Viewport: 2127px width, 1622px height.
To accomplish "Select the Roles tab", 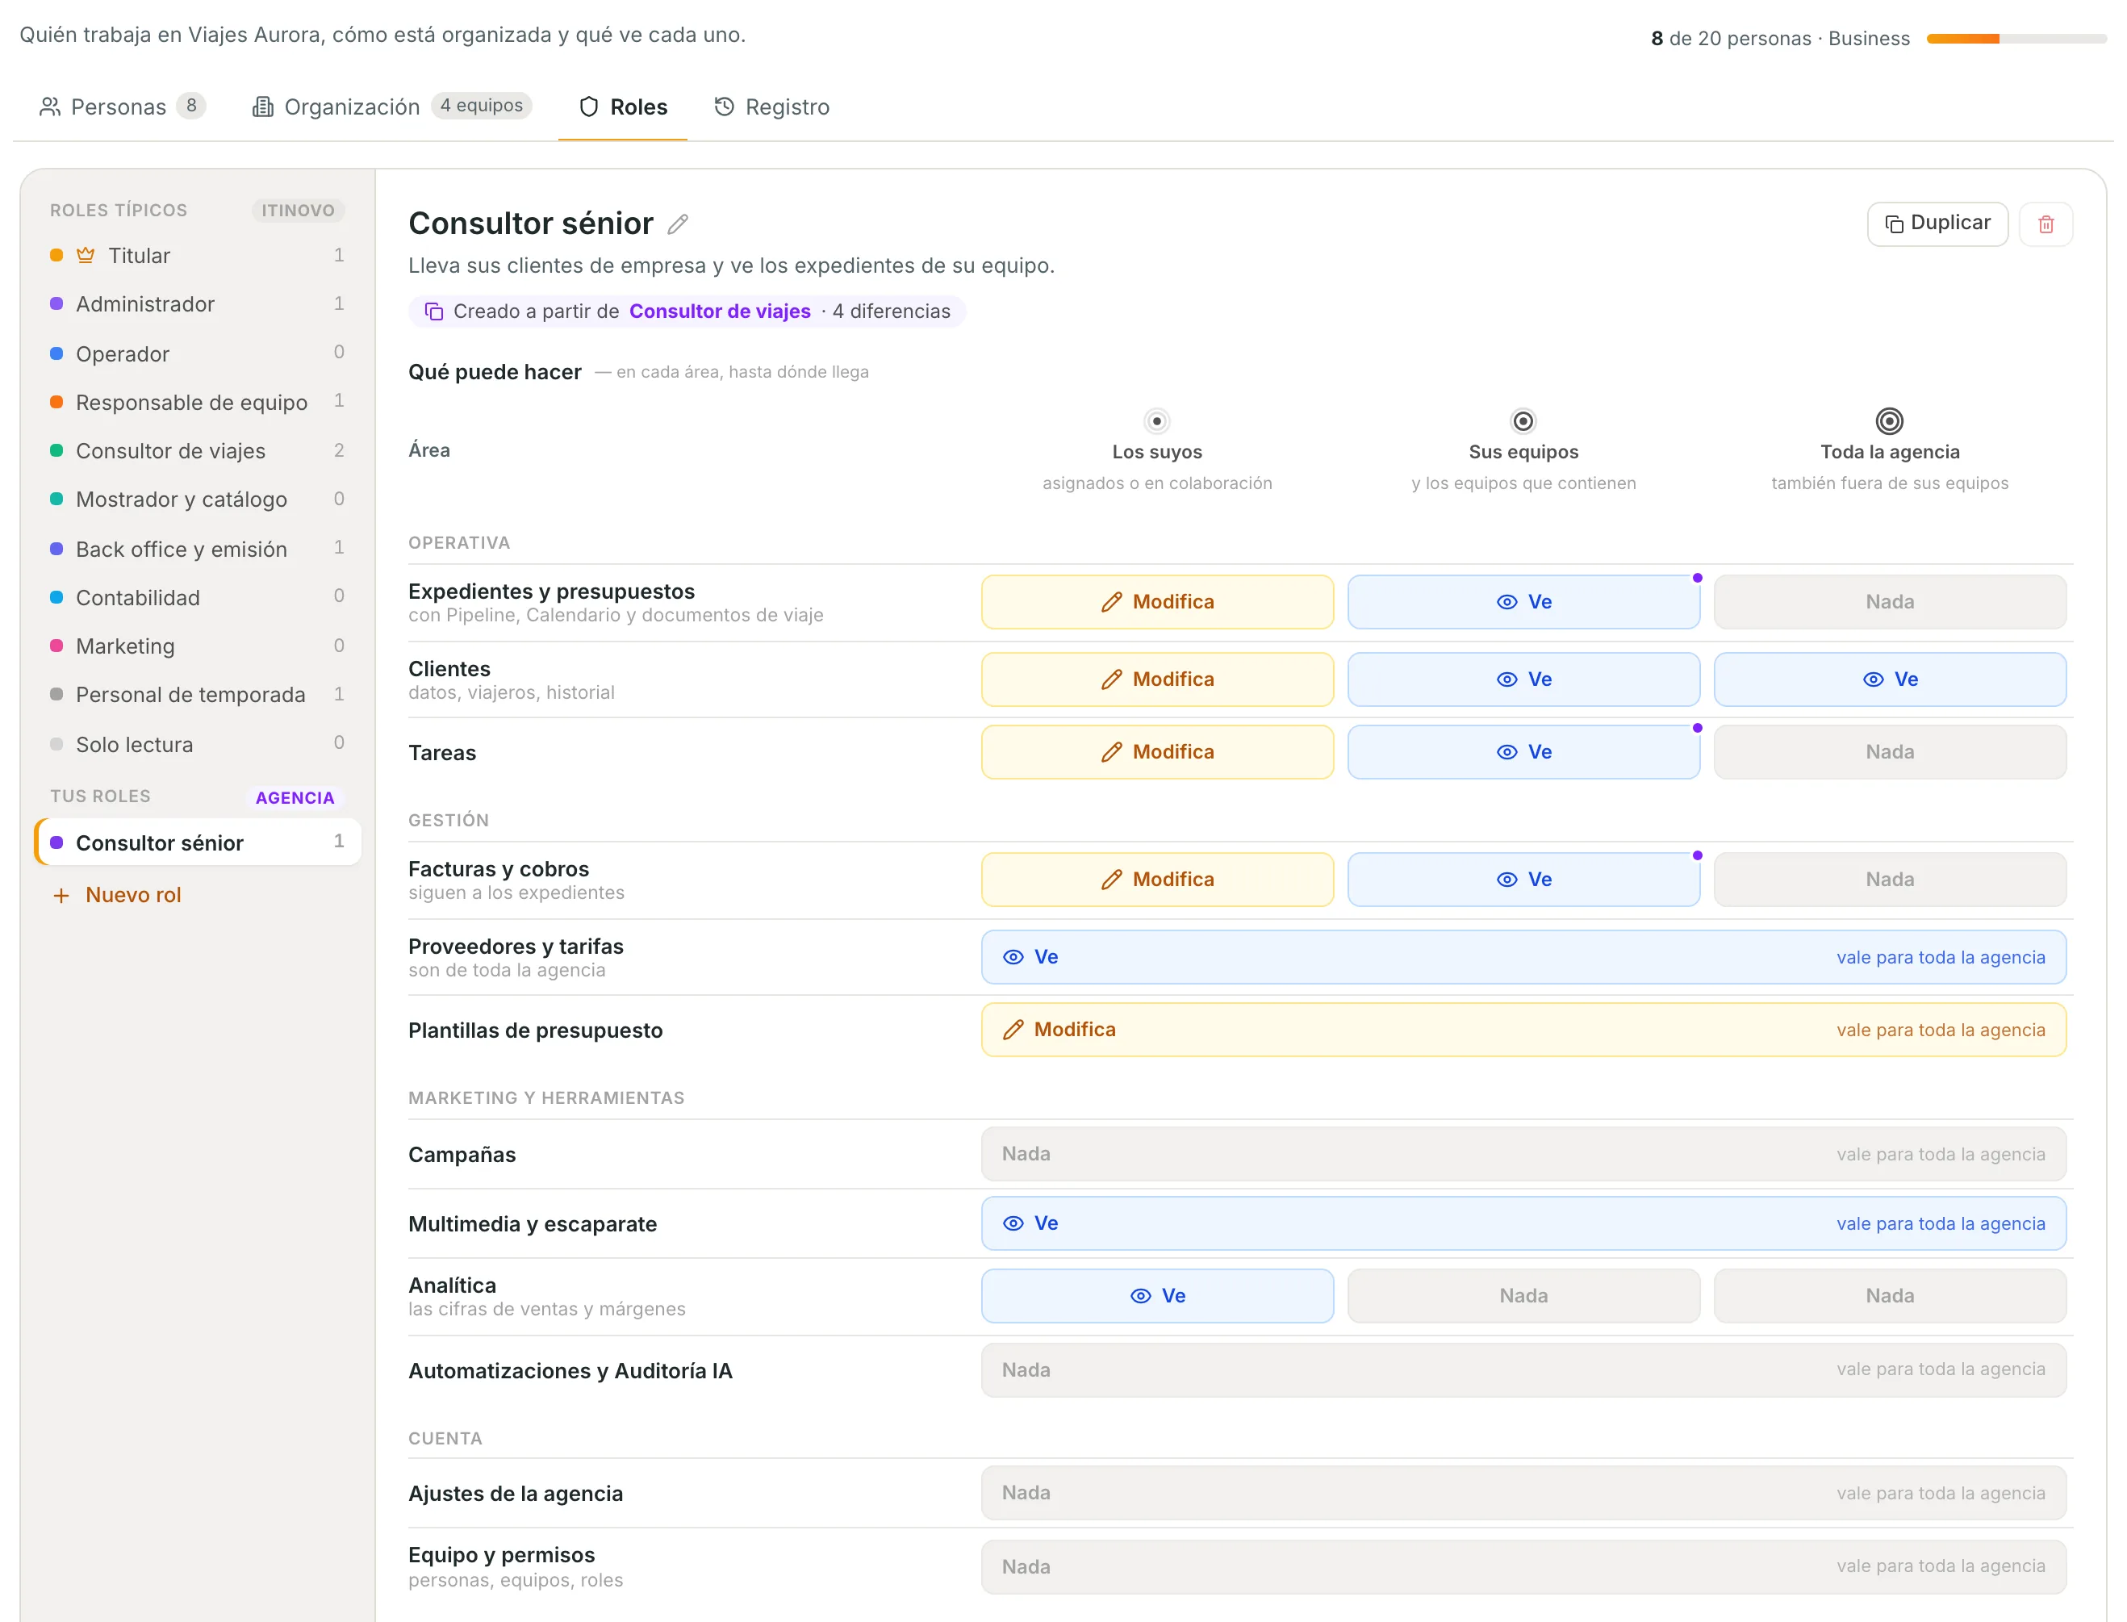I will click(x=623, y=107).
